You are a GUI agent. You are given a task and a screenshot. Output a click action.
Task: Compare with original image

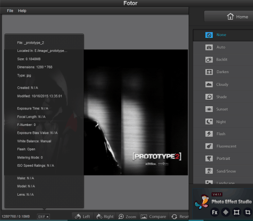153,216
